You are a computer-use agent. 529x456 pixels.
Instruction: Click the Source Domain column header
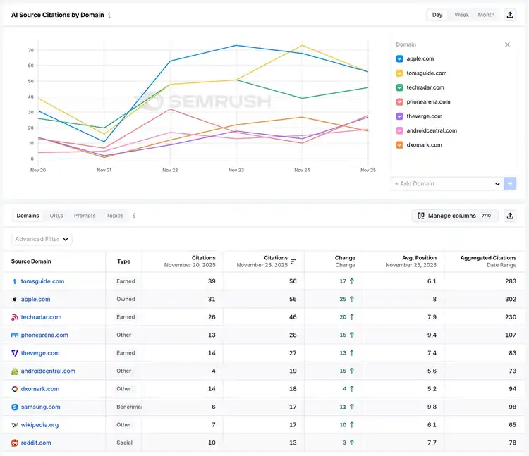point(31,261)
